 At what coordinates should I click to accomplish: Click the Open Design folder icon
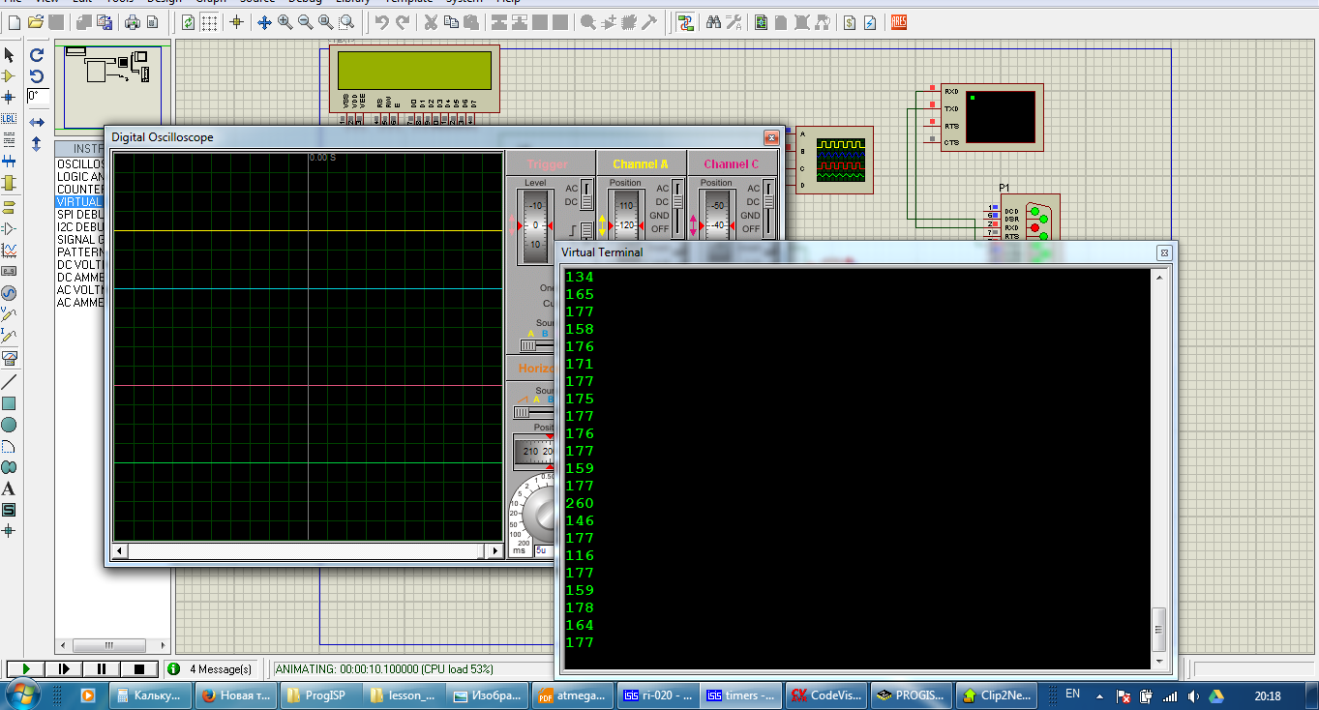[35, 22]
